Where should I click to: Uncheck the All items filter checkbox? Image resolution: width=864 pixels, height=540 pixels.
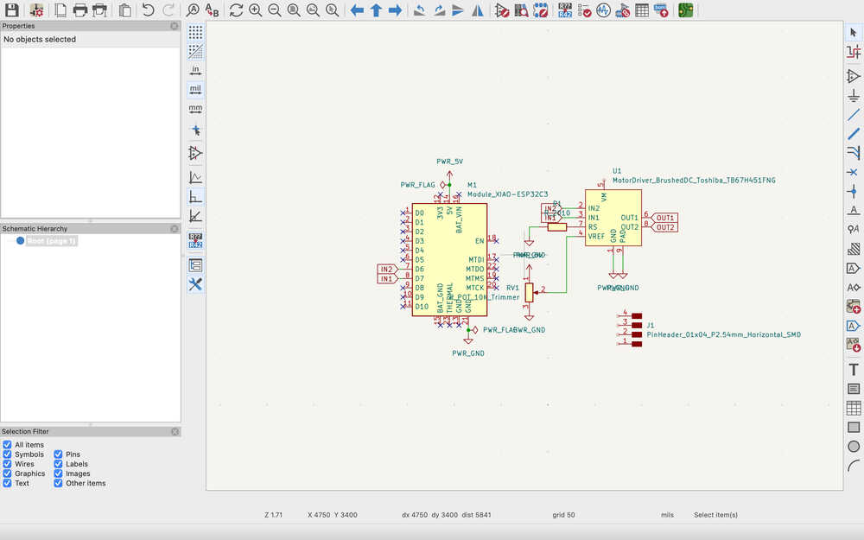[x=8, y=445]
